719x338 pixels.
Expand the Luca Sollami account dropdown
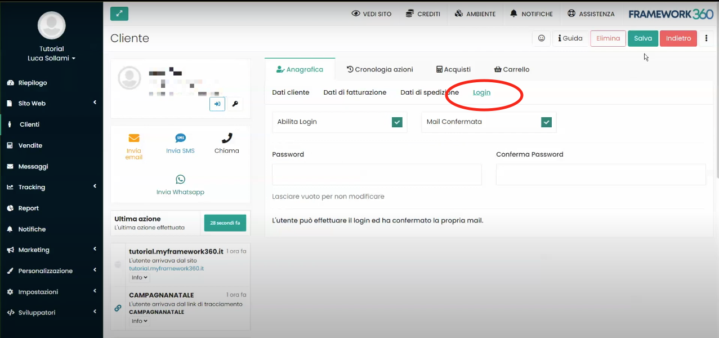click(51, 58)
